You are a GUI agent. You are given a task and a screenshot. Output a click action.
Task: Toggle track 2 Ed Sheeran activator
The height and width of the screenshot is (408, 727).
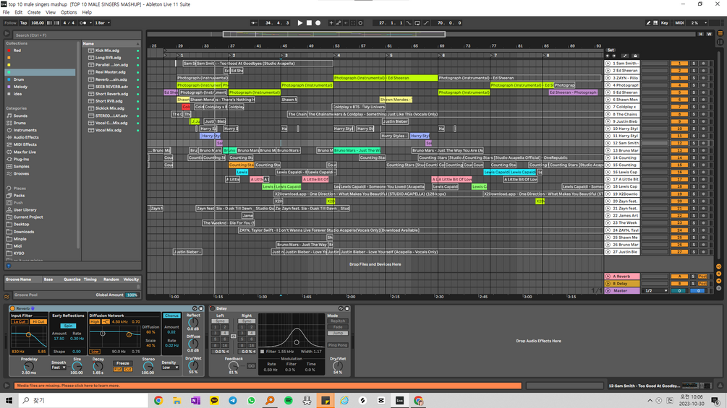[x=679, y=71]
